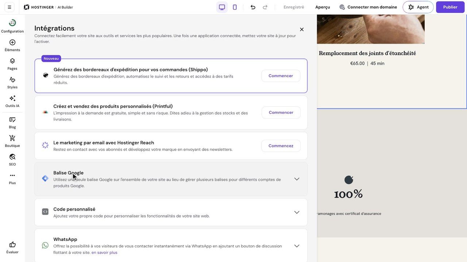Click the Code personnalisé title
Screen dimensions: 467x262
pos(74,209)
